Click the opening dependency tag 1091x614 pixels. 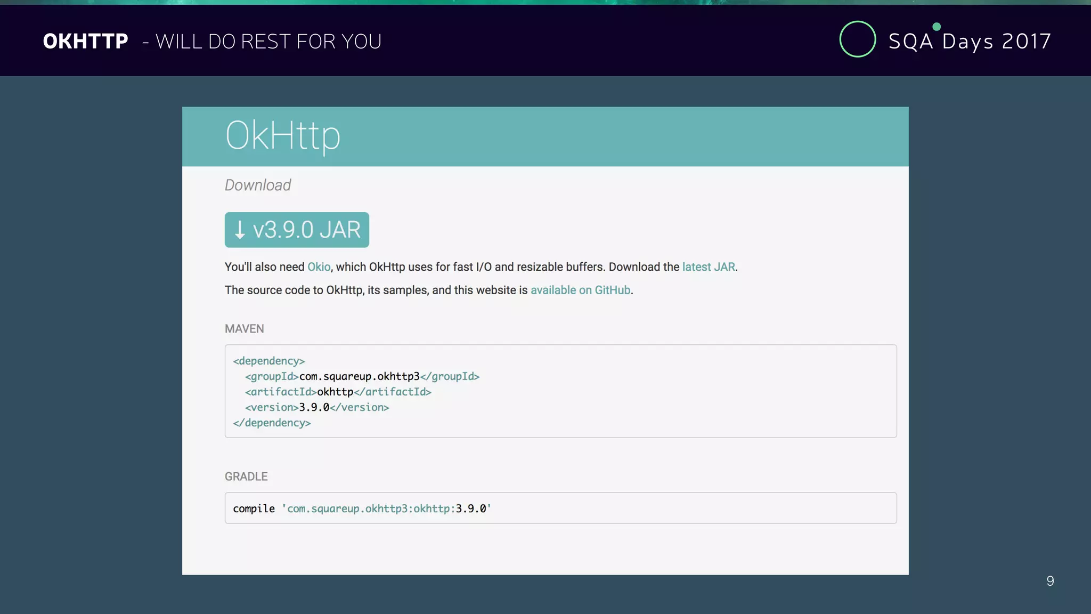pyautogui.click(x=269, y=361)
